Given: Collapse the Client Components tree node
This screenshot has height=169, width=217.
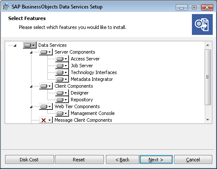Looking at the screenshot, I should (x=31, y=86).
